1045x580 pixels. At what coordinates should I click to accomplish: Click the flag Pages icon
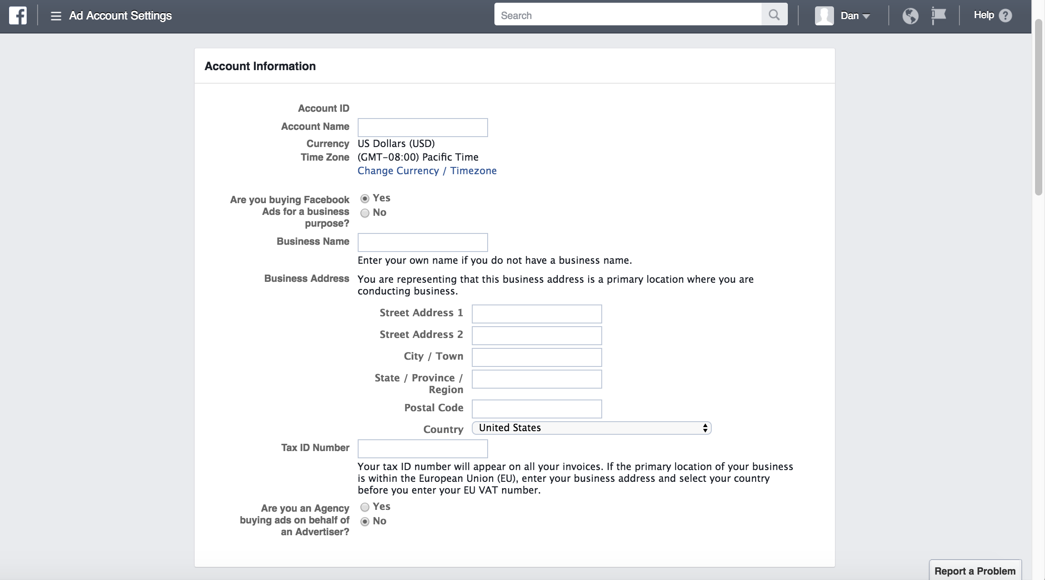[x=938, y=15]
